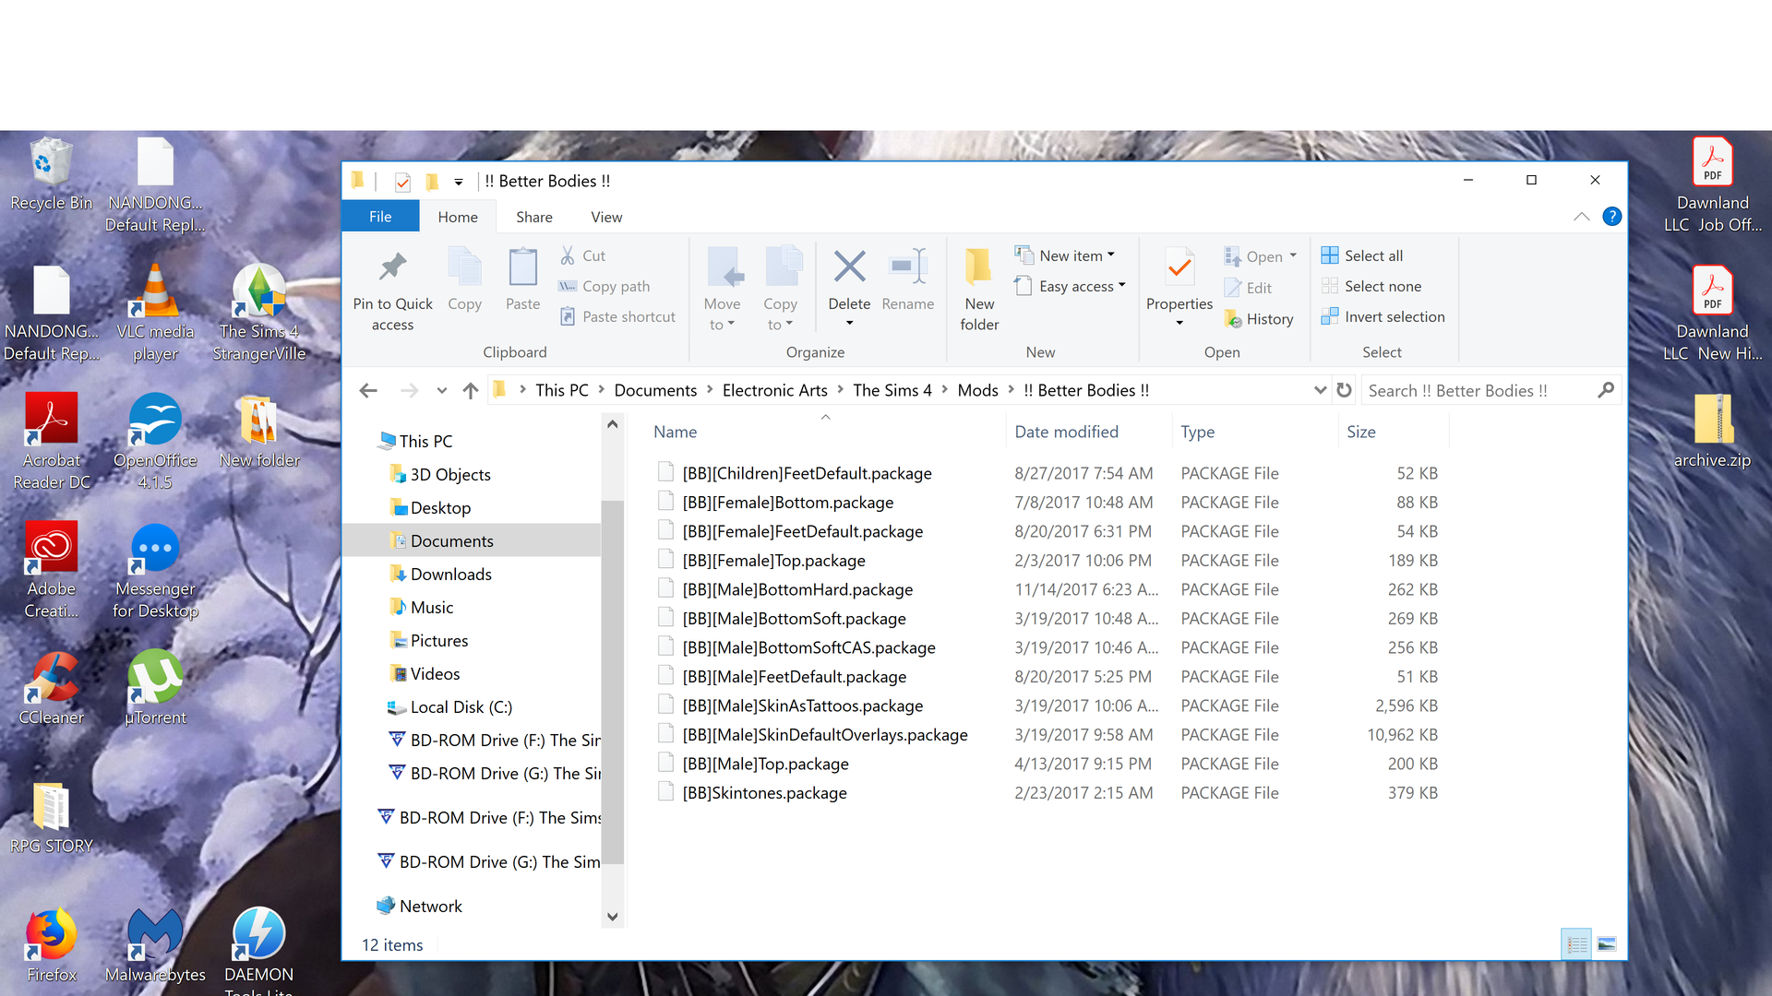Click The Sims 4 breadcrumb segment
Viewport: 1772px width, 996px height.
[x=892, y=390]
